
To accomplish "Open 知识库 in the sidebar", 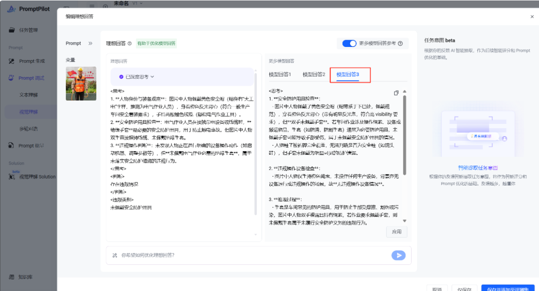I will click(25, 277).
